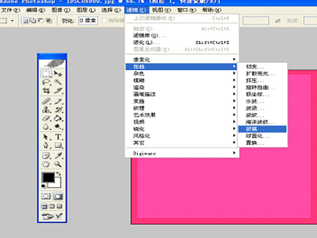Toggle the anti-alias checkbox in options bar
317x238 pixels.
click(x=104, y=20)
